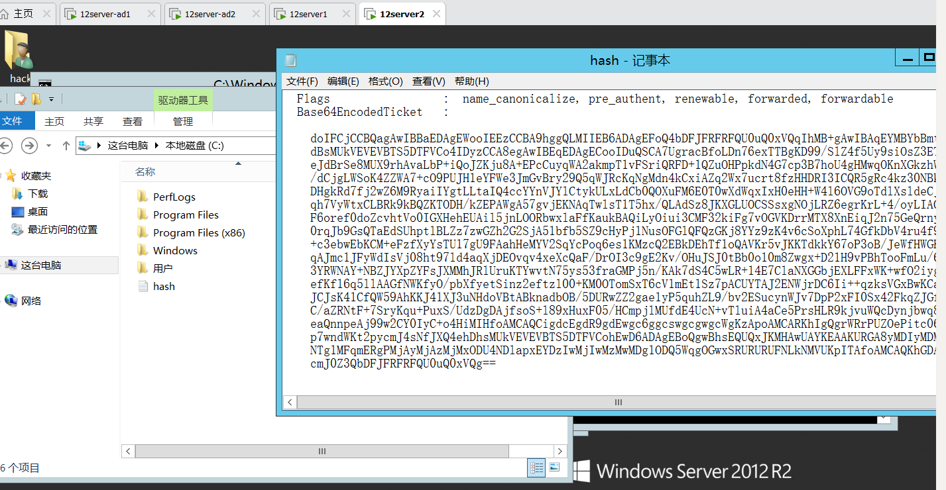946x490 pixels.
Task: Select the 12server2 VM tab
Action: (402, 13)
